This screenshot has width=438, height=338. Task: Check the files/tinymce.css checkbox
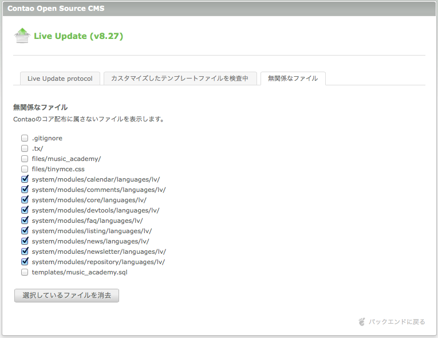(x=25, y=169)
